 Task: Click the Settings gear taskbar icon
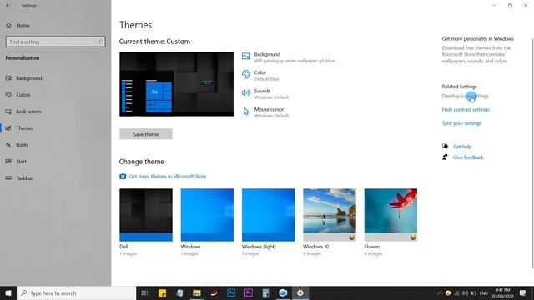pos(300,292)
